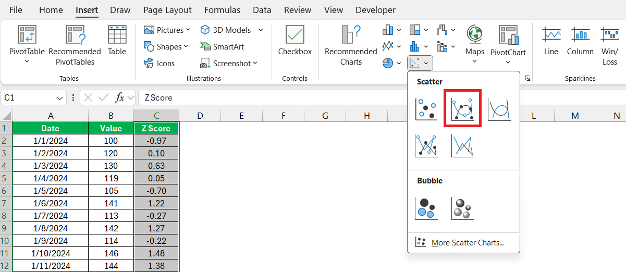
Task: Choose Scatter with Smooth Lines only
Action: pyautogui.click(x=499, y=108)
